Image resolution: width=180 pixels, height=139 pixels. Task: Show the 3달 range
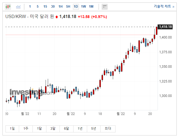point(53,129)
